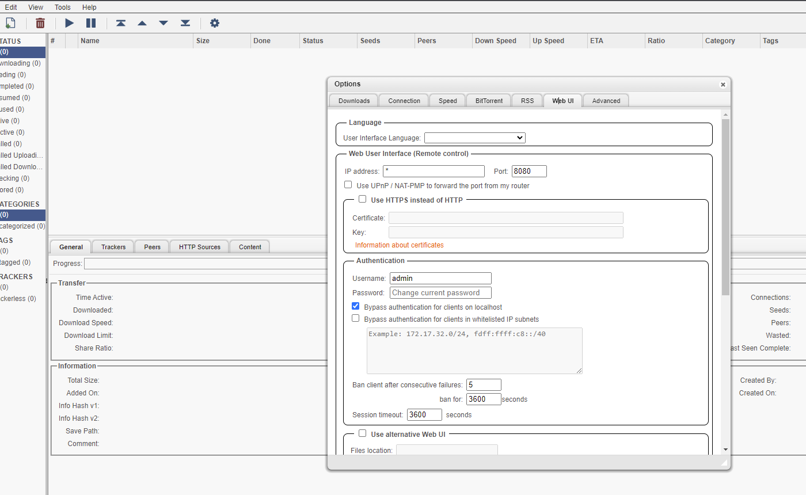Click the move up in queue icon
Viewport: 806px width, 495px height.
point(142,23)
